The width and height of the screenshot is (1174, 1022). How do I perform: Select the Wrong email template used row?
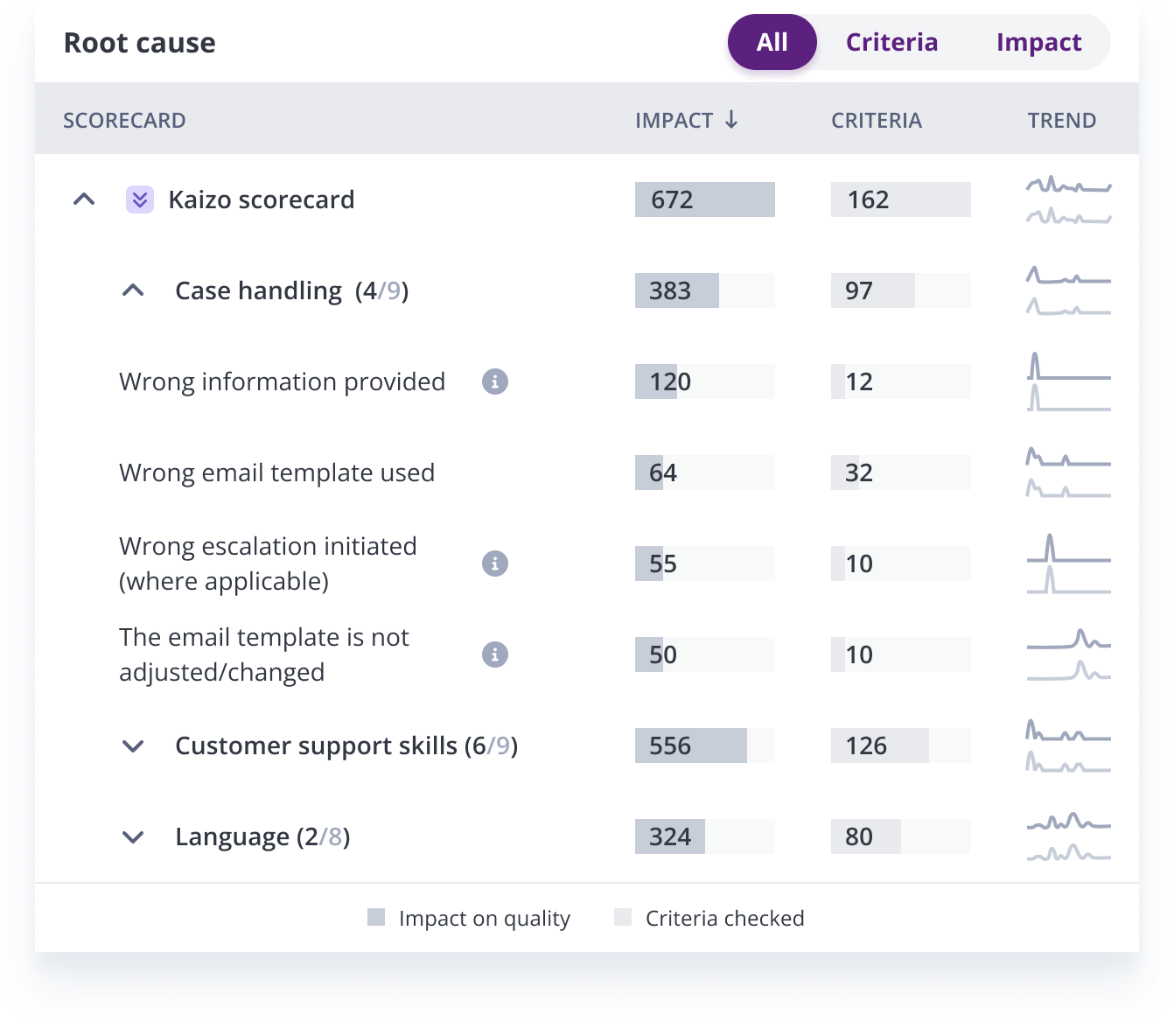276,472
